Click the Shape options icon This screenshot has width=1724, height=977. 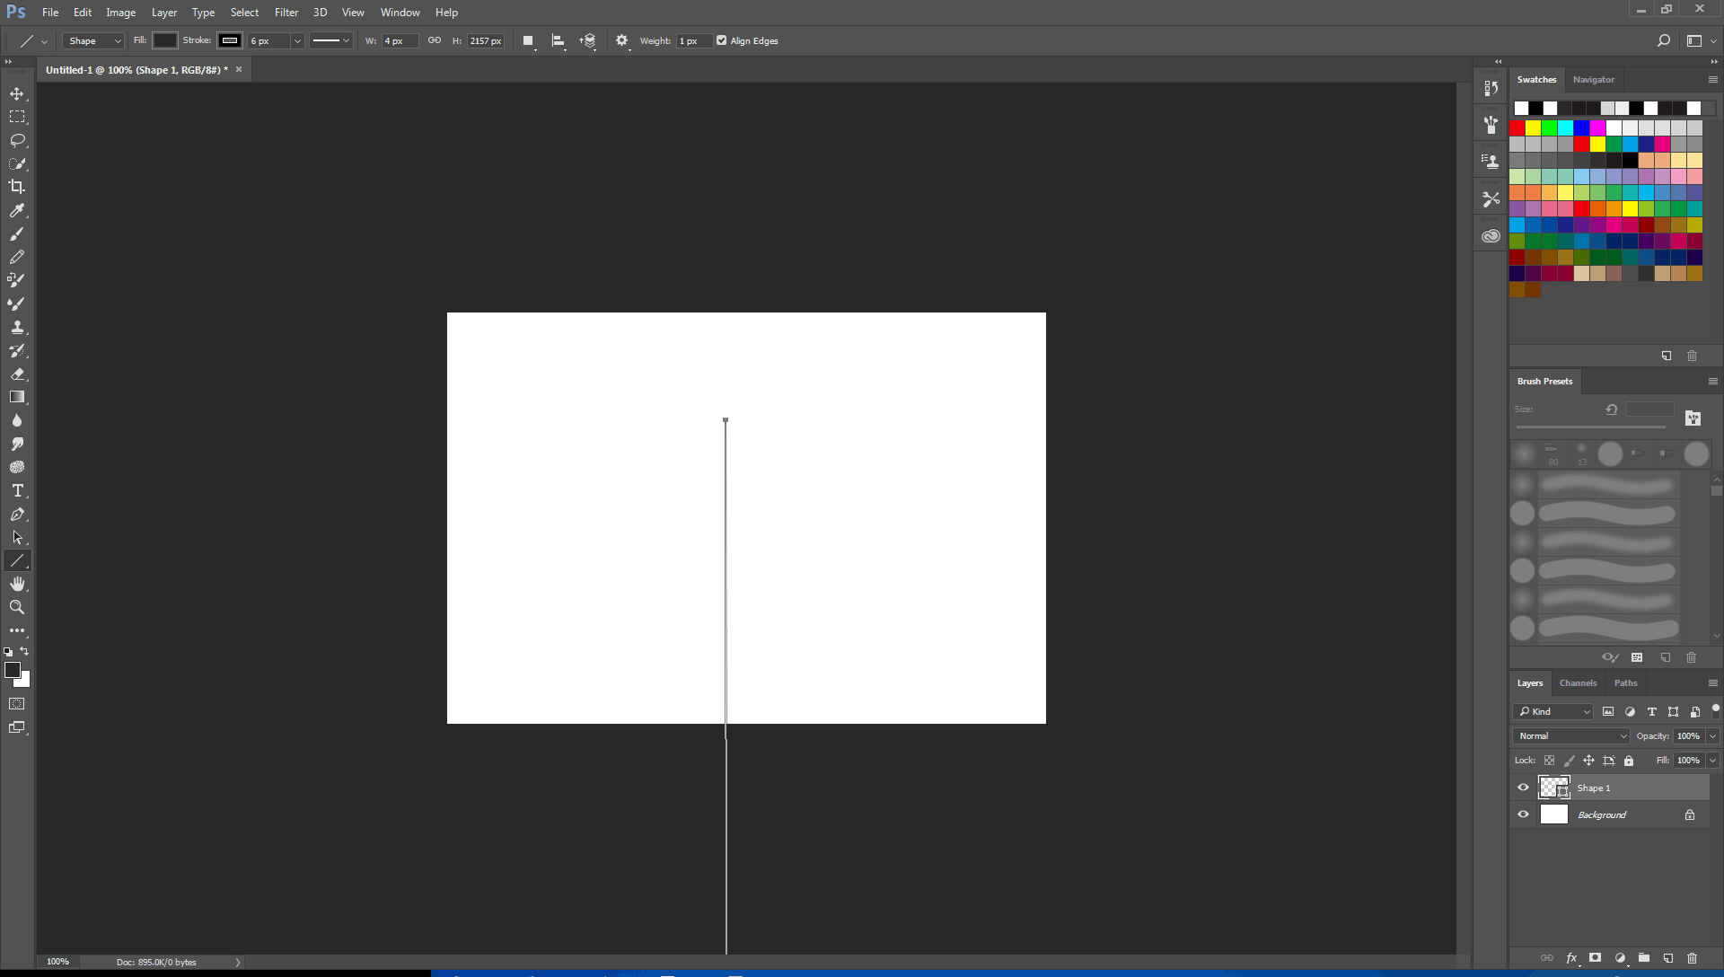click(621, 40)
